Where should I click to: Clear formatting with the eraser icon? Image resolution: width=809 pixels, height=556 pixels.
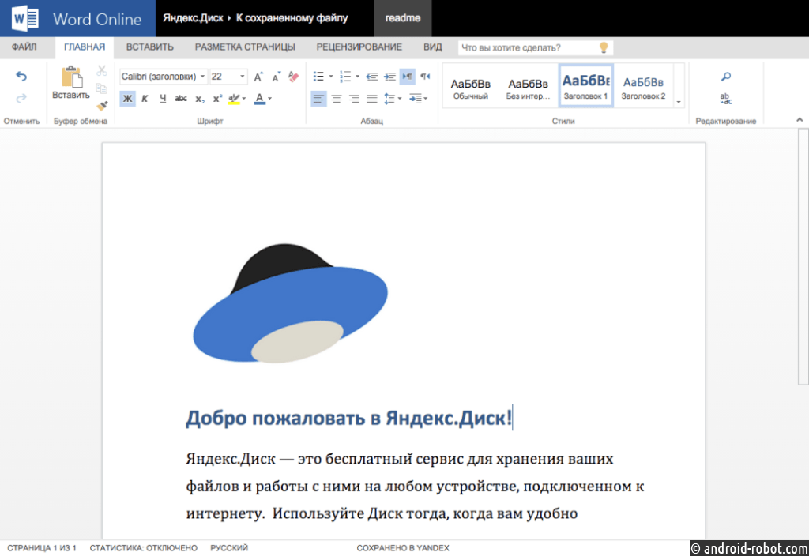click(x=294, y=77)
